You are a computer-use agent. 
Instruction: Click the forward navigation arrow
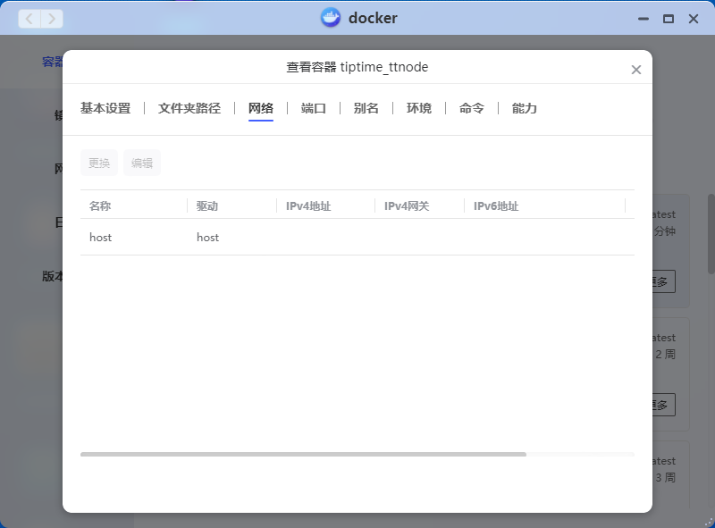coord(52,18)
